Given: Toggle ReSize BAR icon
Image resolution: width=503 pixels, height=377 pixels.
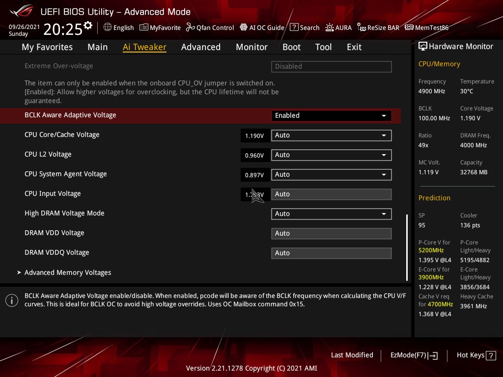Looking at the screenshot, I should click(362, 27).
